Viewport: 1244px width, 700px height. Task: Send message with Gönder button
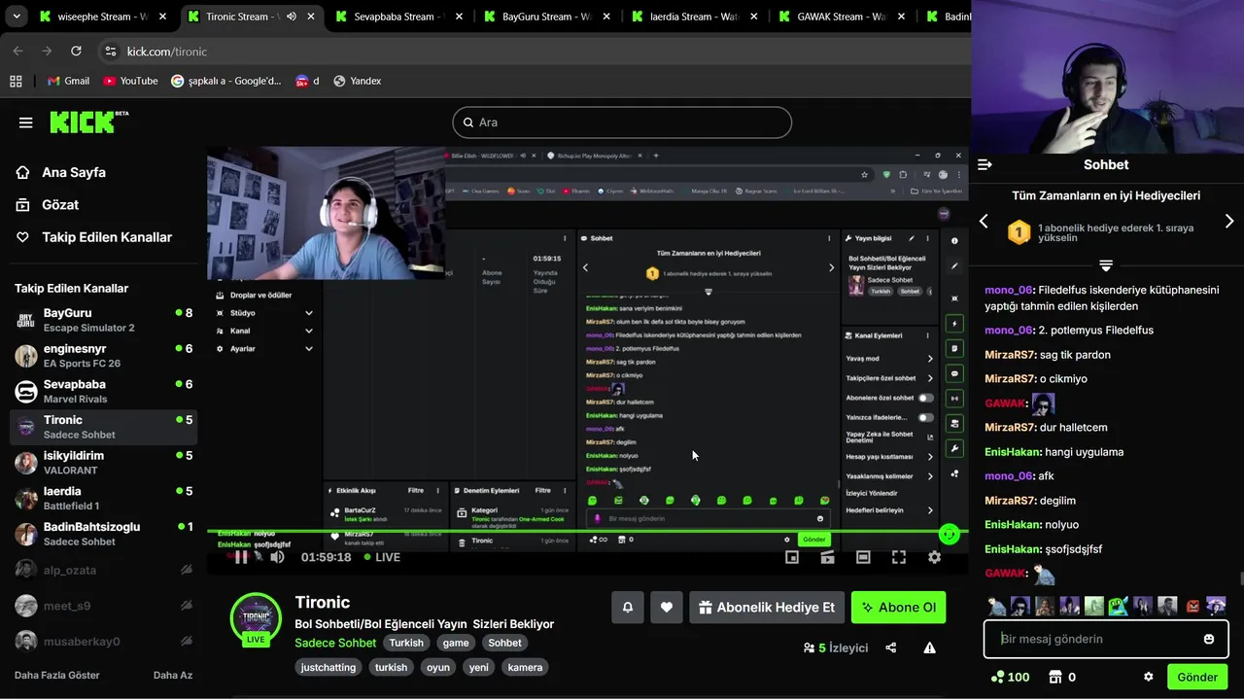tap(1197, 677)
